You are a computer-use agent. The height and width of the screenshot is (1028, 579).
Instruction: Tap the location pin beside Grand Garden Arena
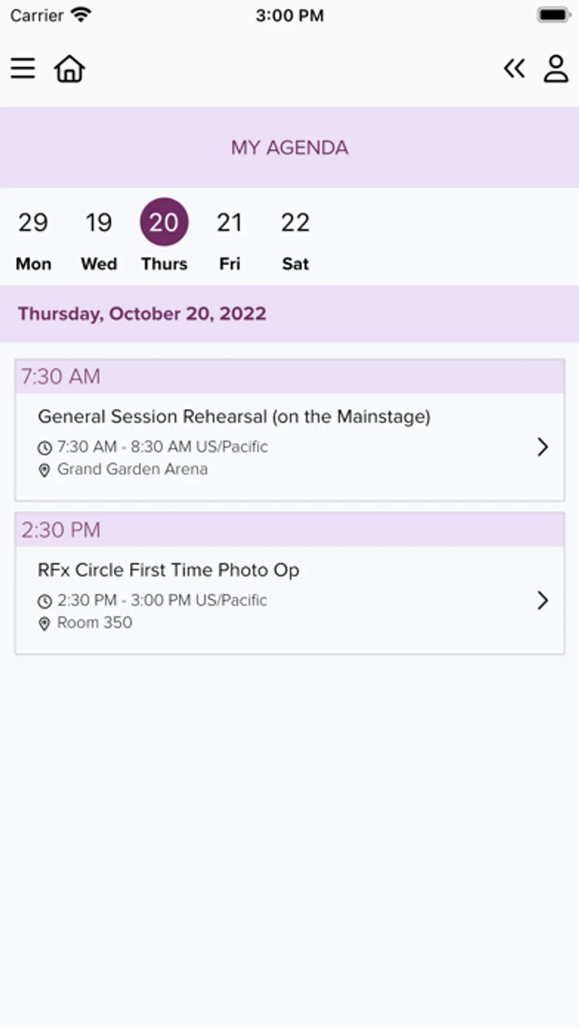coord(44,470)
